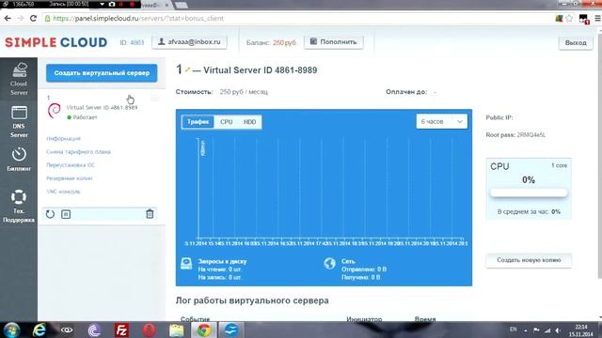Open Opera from the taskbar
The image size is (602, 338).
tap(149, 330)
